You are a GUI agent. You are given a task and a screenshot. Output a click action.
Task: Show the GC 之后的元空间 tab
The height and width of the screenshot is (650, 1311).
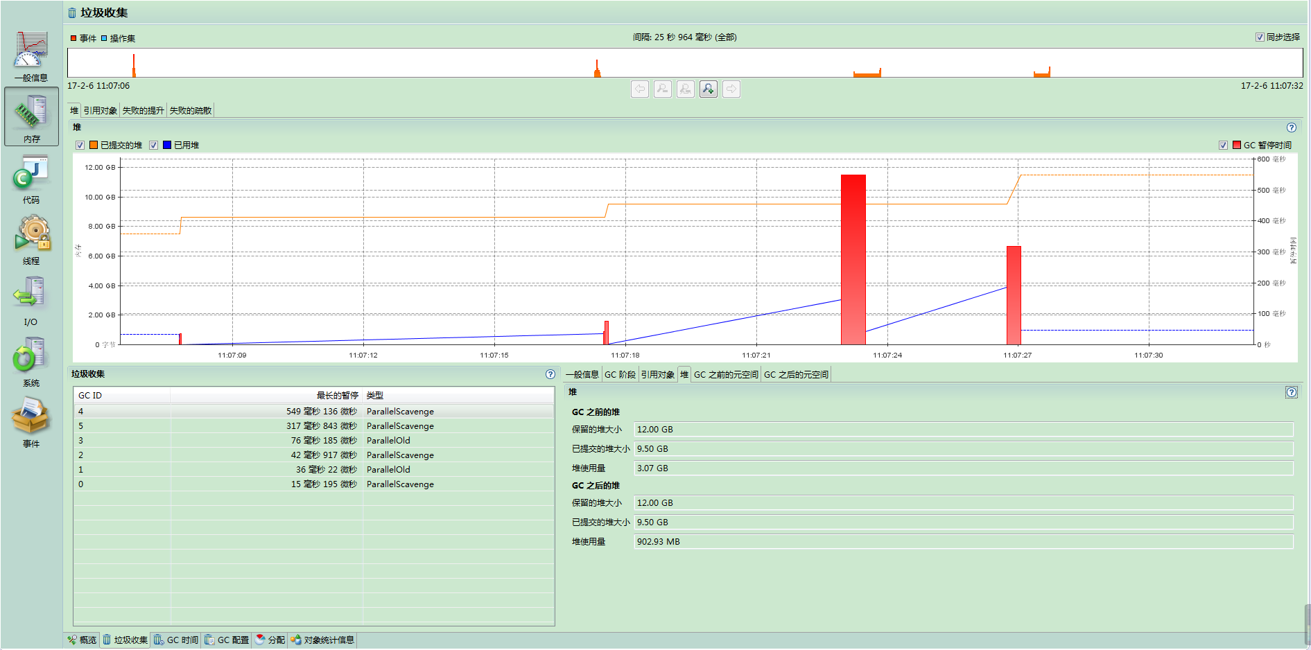tap(796, 375)
